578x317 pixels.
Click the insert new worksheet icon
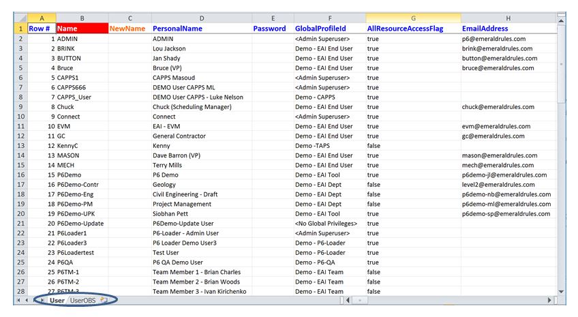(103, 300)
